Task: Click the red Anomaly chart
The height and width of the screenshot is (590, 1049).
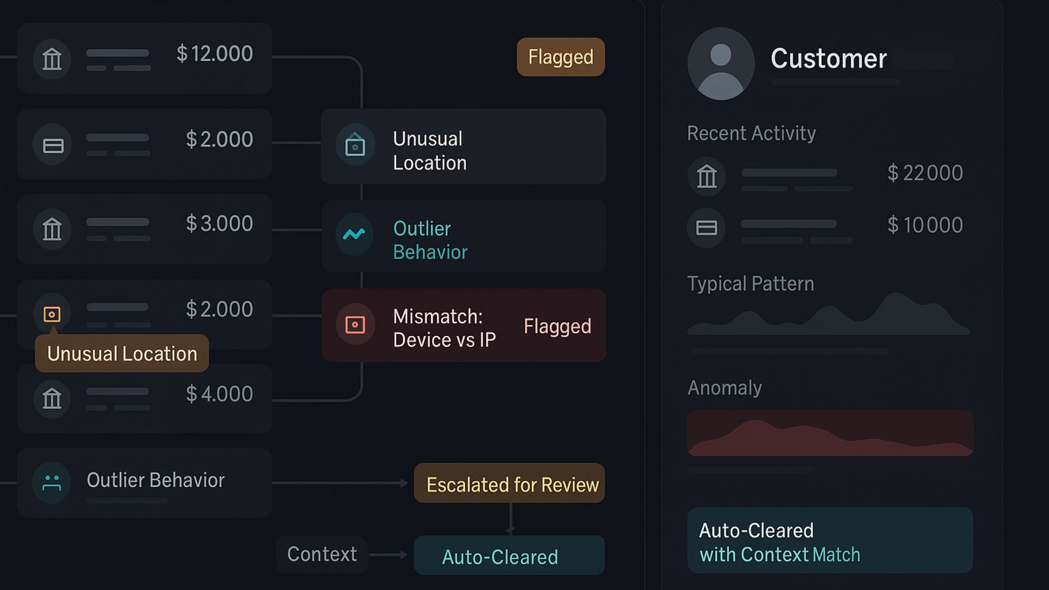Action: 830,433
